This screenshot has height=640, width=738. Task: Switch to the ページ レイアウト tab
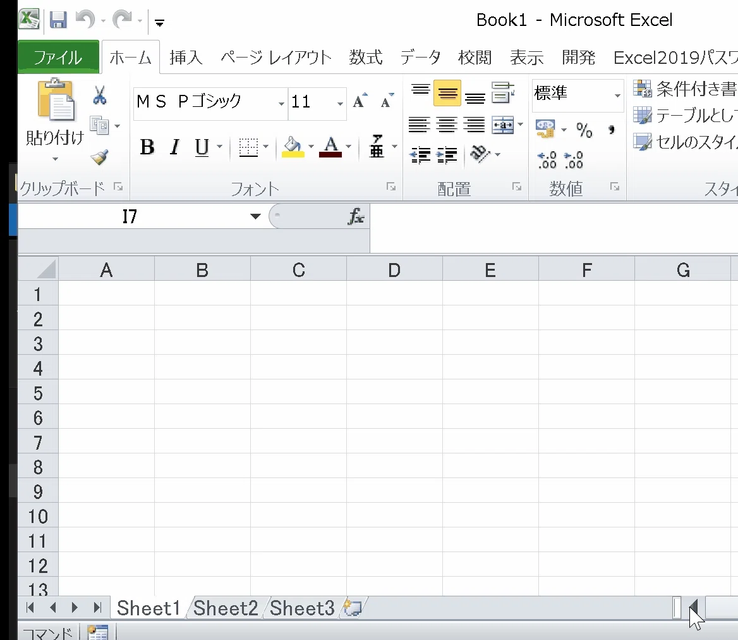click(276, 58)
